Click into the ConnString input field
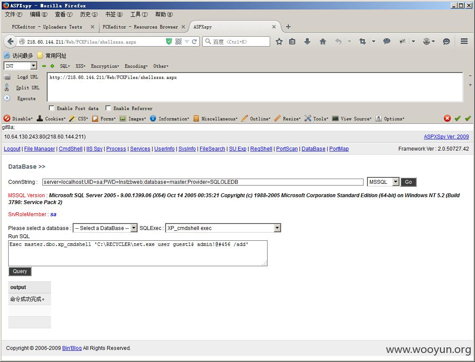Viewport: 475px width, 362px height. coord(203,182)
